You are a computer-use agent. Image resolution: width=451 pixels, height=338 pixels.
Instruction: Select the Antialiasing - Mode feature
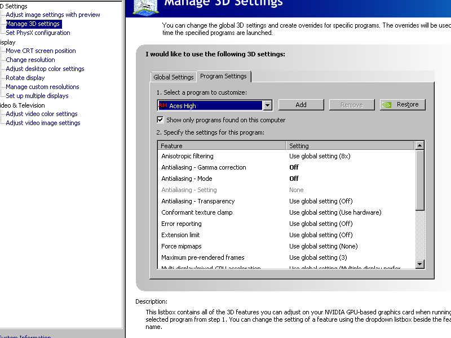coord(187,179)
